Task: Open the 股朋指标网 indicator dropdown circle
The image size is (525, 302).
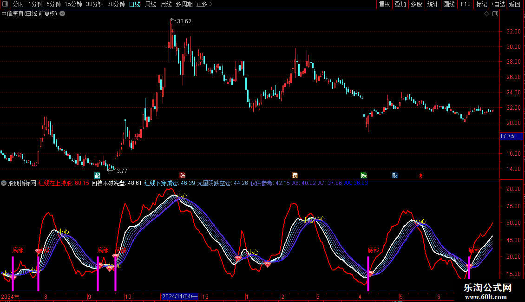Action: (x=4, y=183)
